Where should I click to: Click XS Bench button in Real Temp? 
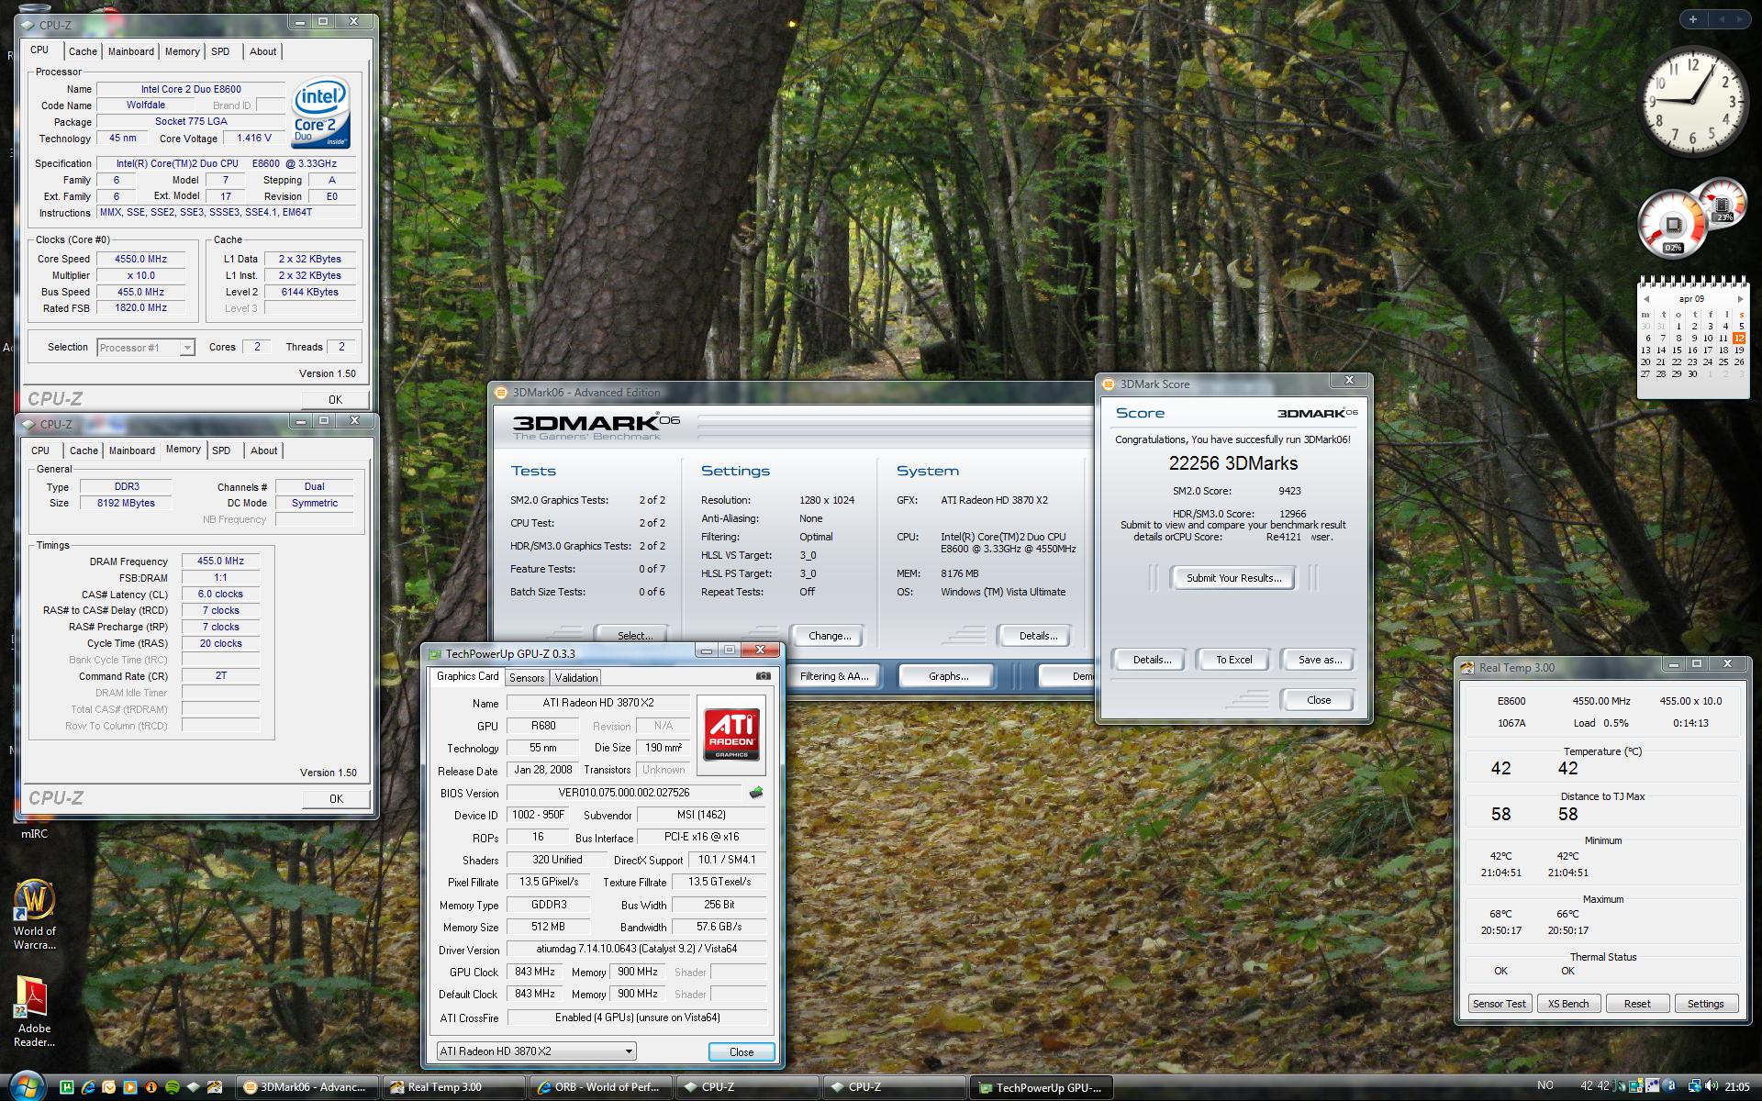tap(1567, 1004)
